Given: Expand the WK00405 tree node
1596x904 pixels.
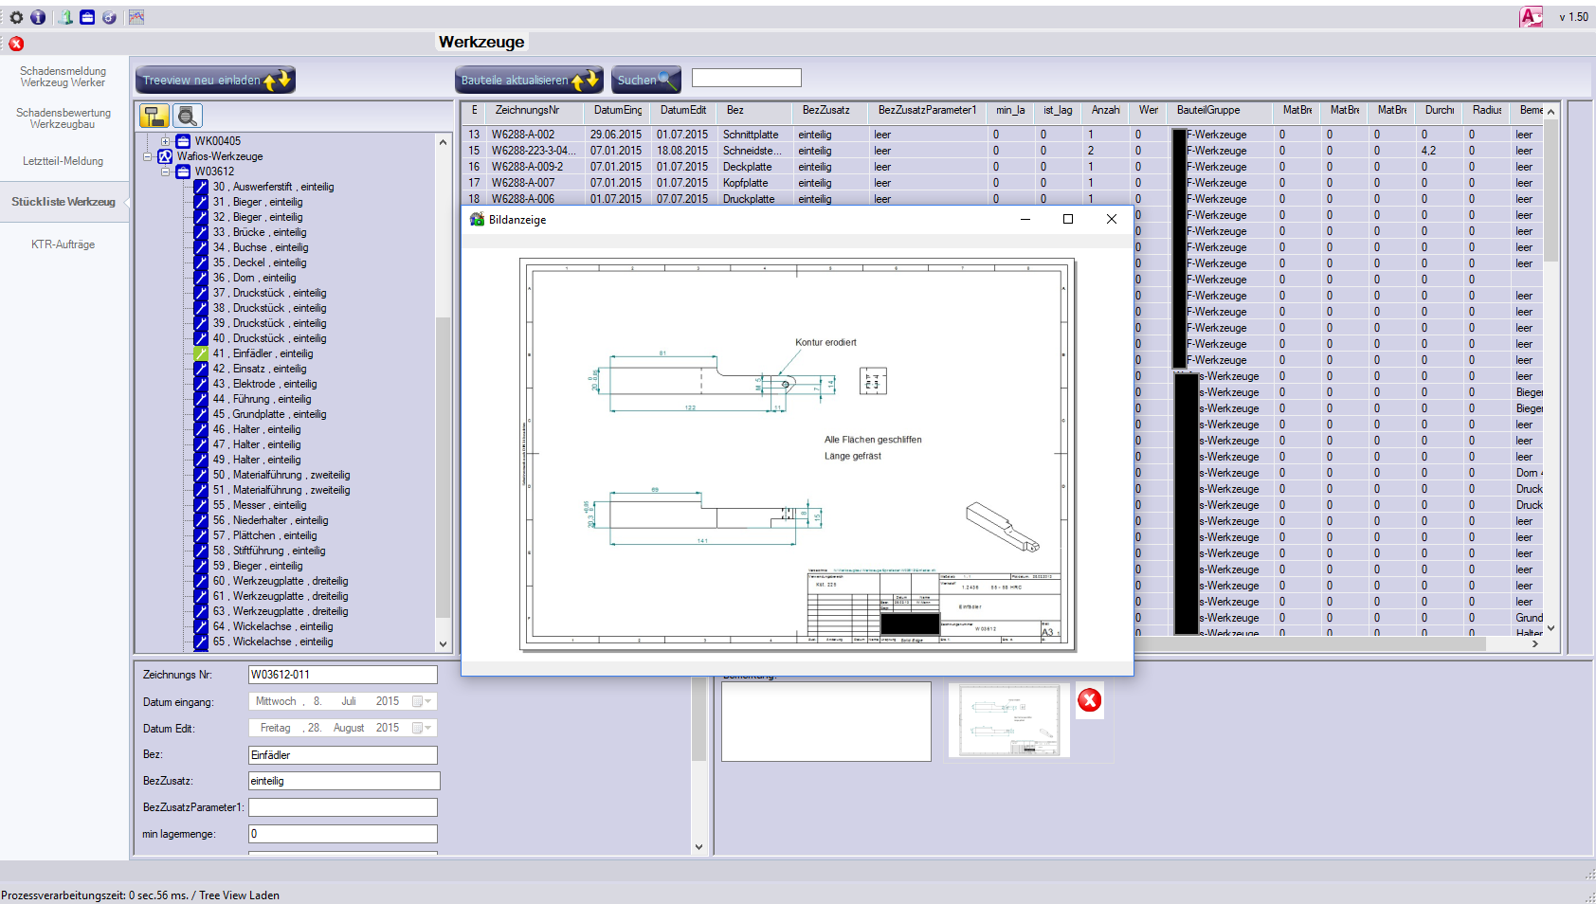Looking at the screenshot, I should 165,141.
